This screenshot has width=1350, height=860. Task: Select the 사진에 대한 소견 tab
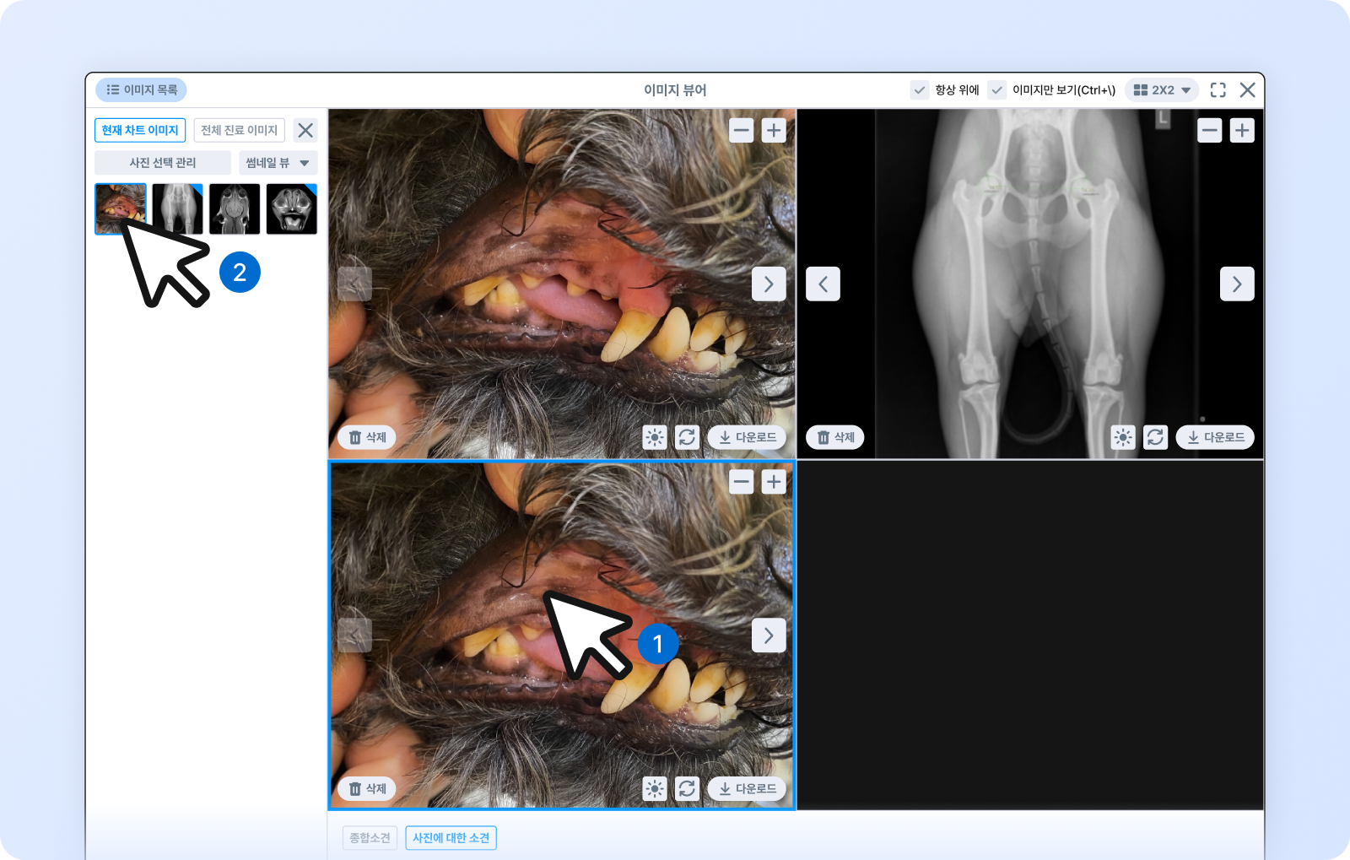(451, 837)
